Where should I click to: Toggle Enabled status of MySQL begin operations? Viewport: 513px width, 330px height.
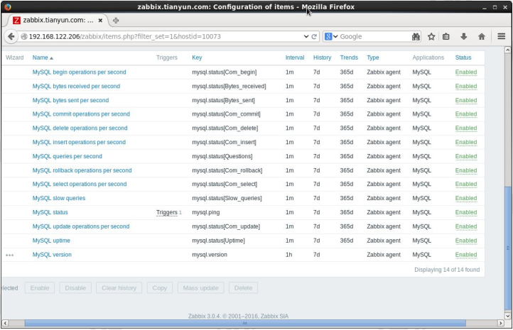coord(466,72)
